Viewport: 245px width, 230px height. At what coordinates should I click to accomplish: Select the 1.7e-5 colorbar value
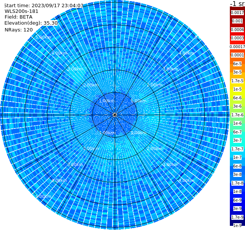point(237,81)
